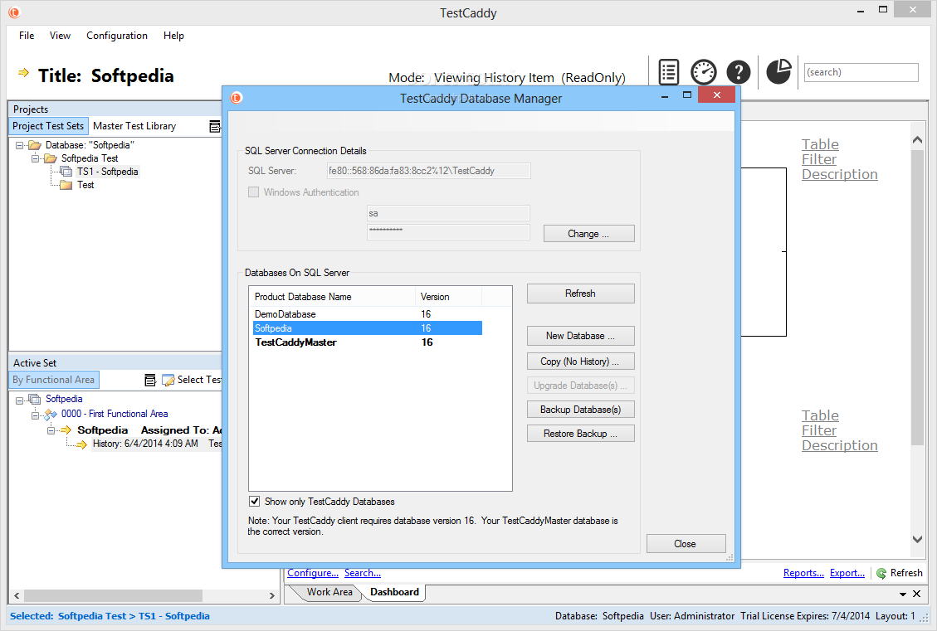Screen dimensions: 937x631
Task: Click the Close button in Database Manager
Action: [686, 544]
